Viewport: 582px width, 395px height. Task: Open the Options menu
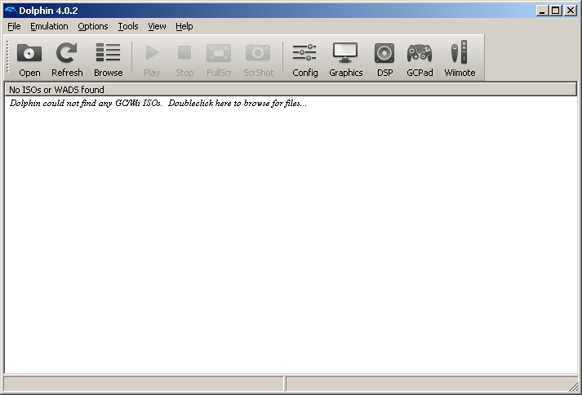tap(93, 26)
